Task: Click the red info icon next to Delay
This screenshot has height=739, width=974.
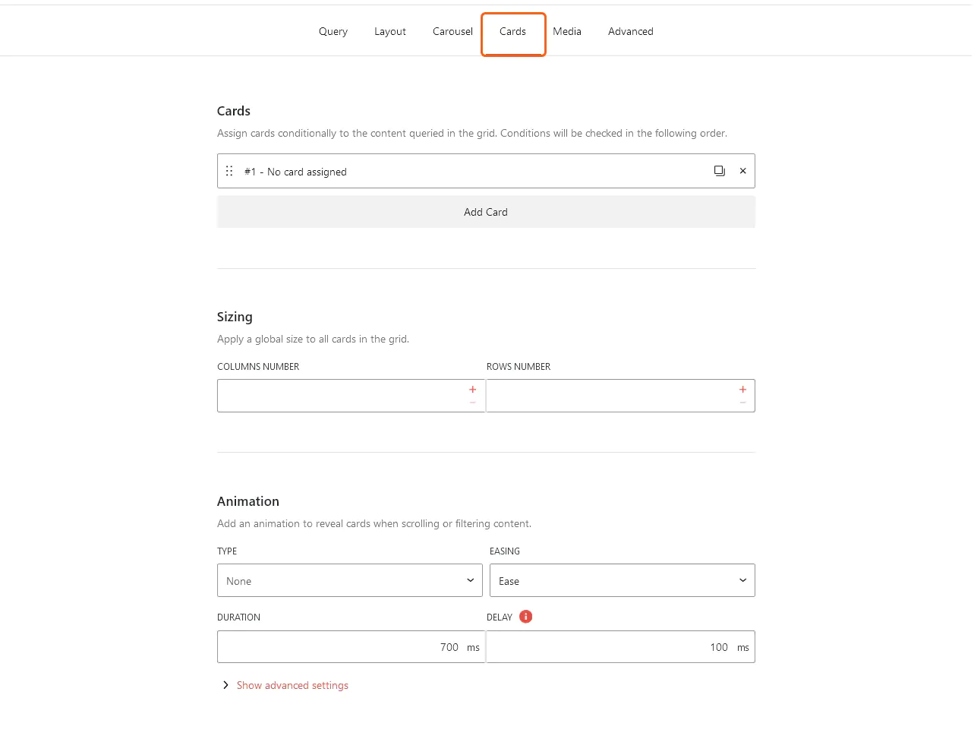Action: click(x=525, y=616)
